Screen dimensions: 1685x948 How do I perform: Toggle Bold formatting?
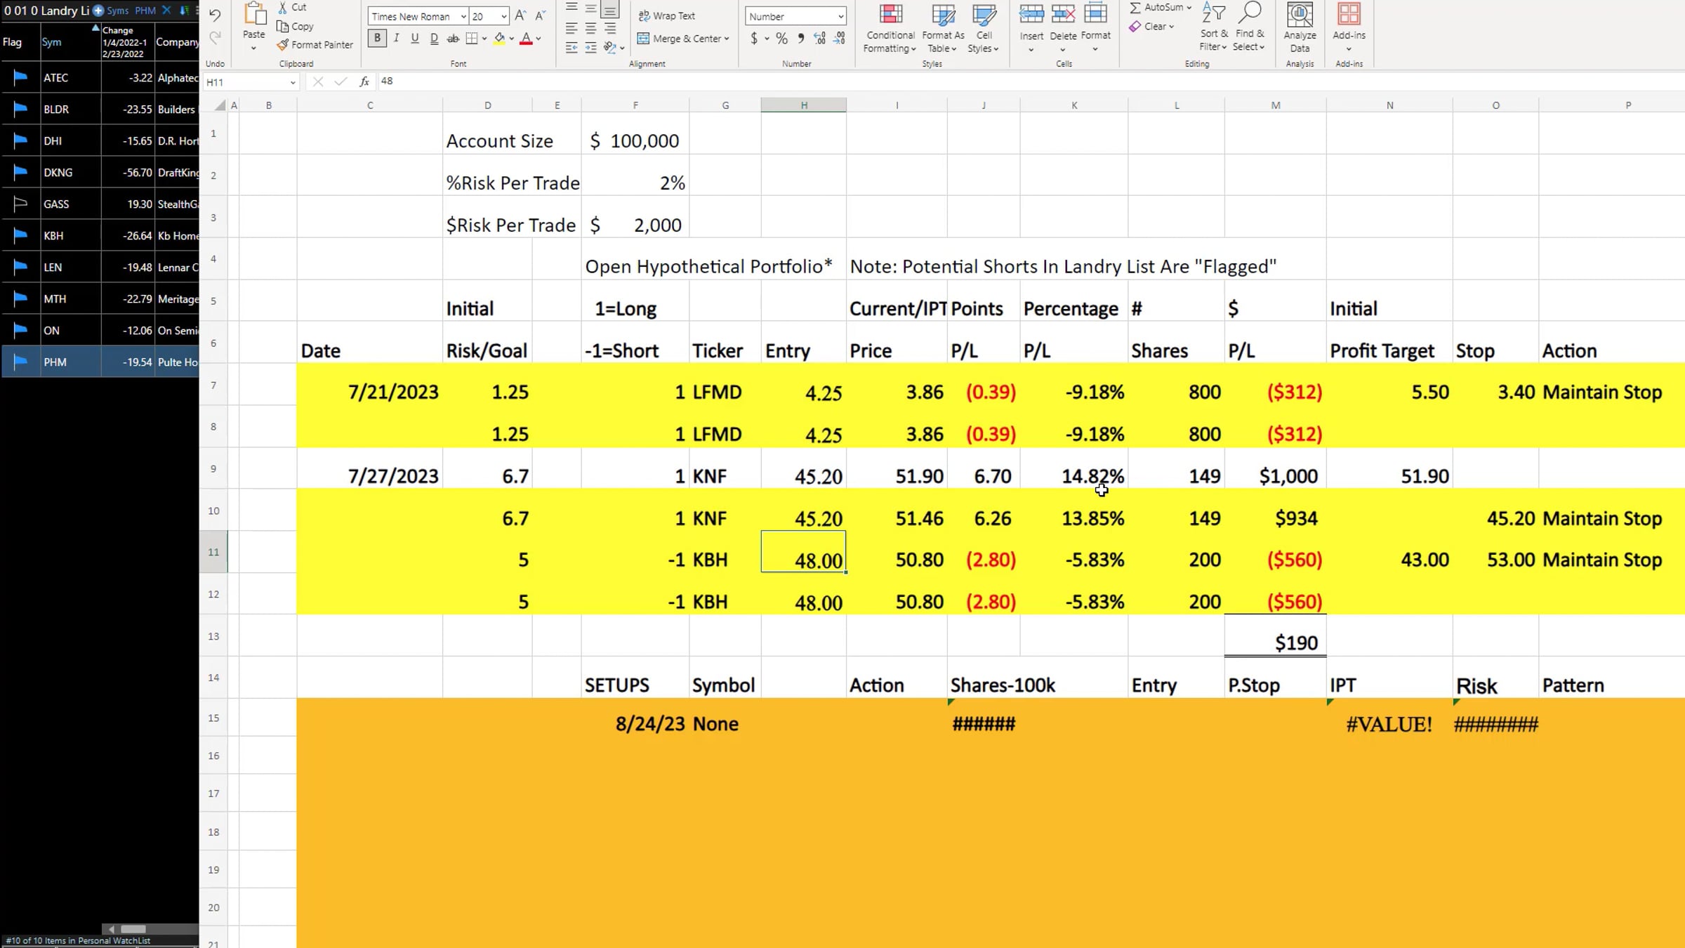(377, 39)
